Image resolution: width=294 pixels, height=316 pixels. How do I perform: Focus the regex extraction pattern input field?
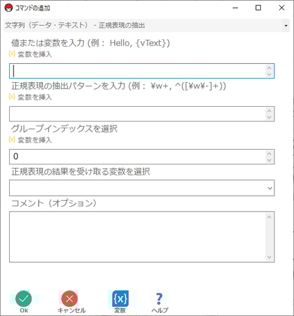(141, 114)
